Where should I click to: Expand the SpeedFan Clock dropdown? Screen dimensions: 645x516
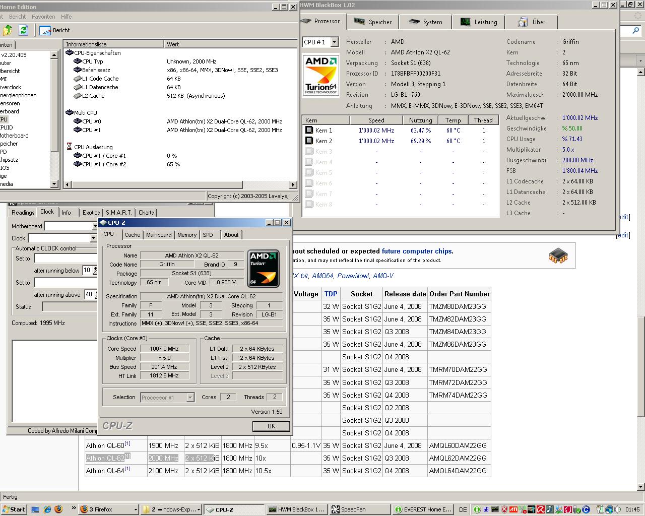(x=93, y=238)
